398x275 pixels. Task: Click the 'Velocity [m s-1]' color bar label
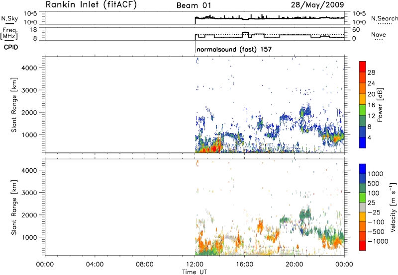click(393, 207)
